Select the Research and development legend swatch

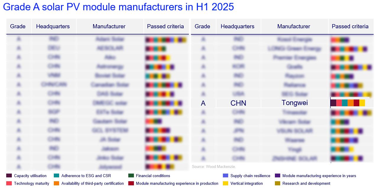coord(277,184)
